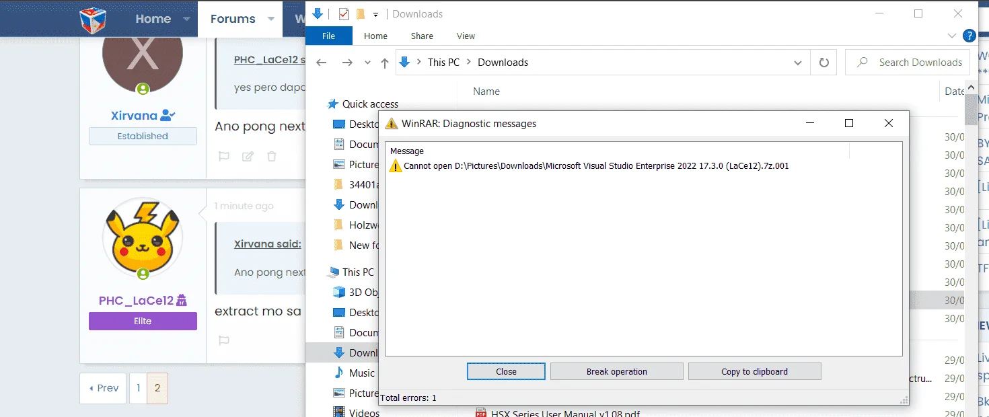Switch to the Share ribbon tab

pos(422,36)
